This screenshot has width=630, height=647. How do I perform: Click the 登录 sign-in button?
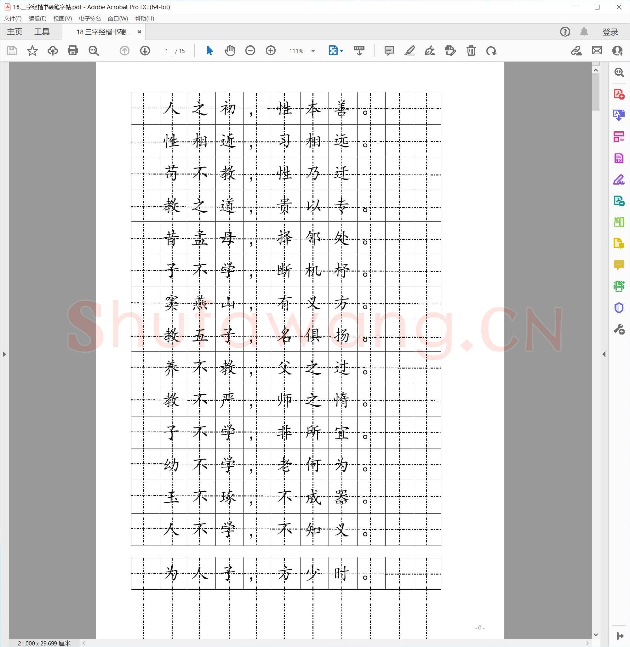(610, 32)
